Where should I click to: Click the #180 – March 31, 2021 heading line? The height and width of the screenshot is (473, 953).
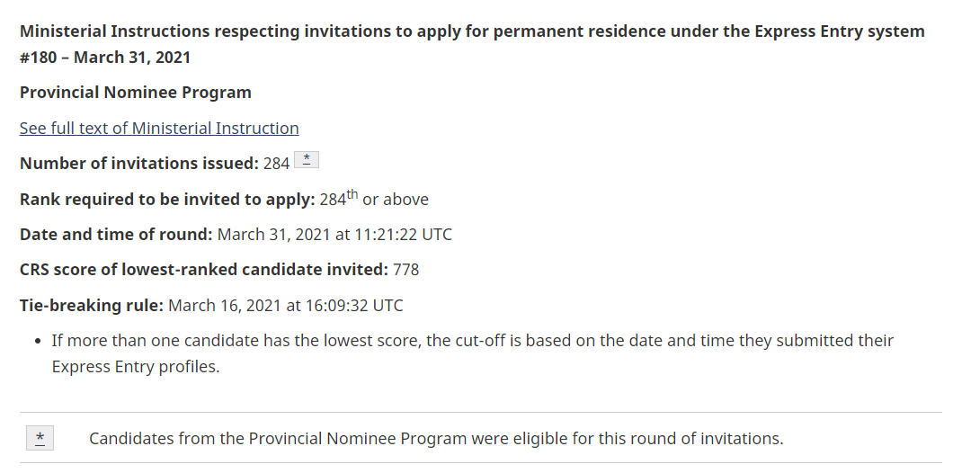pyautogui.click(x=105, y=58)
